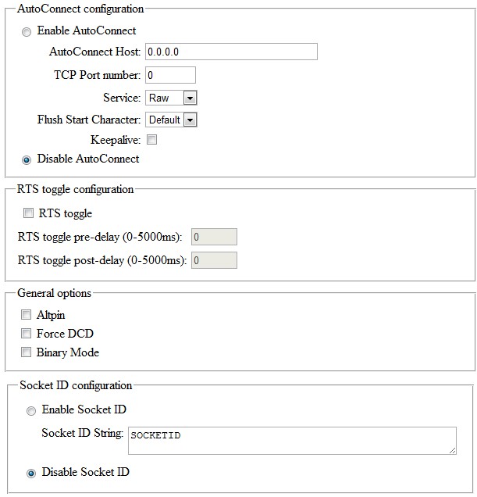Open the Service dropdown showing Raw
This screenshot has height=497, width=477.
[171, 98]
